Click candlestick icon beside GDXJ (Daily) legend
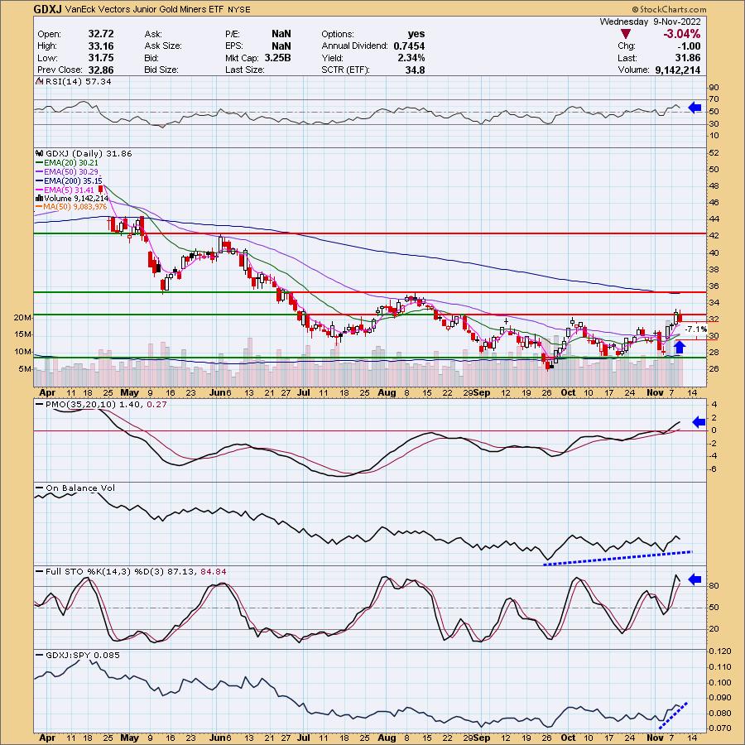 [40, 153]
